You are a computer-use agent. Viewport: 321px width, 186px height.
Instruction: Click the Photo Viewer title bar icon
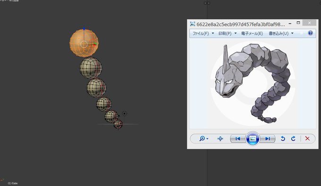(192, 24)
